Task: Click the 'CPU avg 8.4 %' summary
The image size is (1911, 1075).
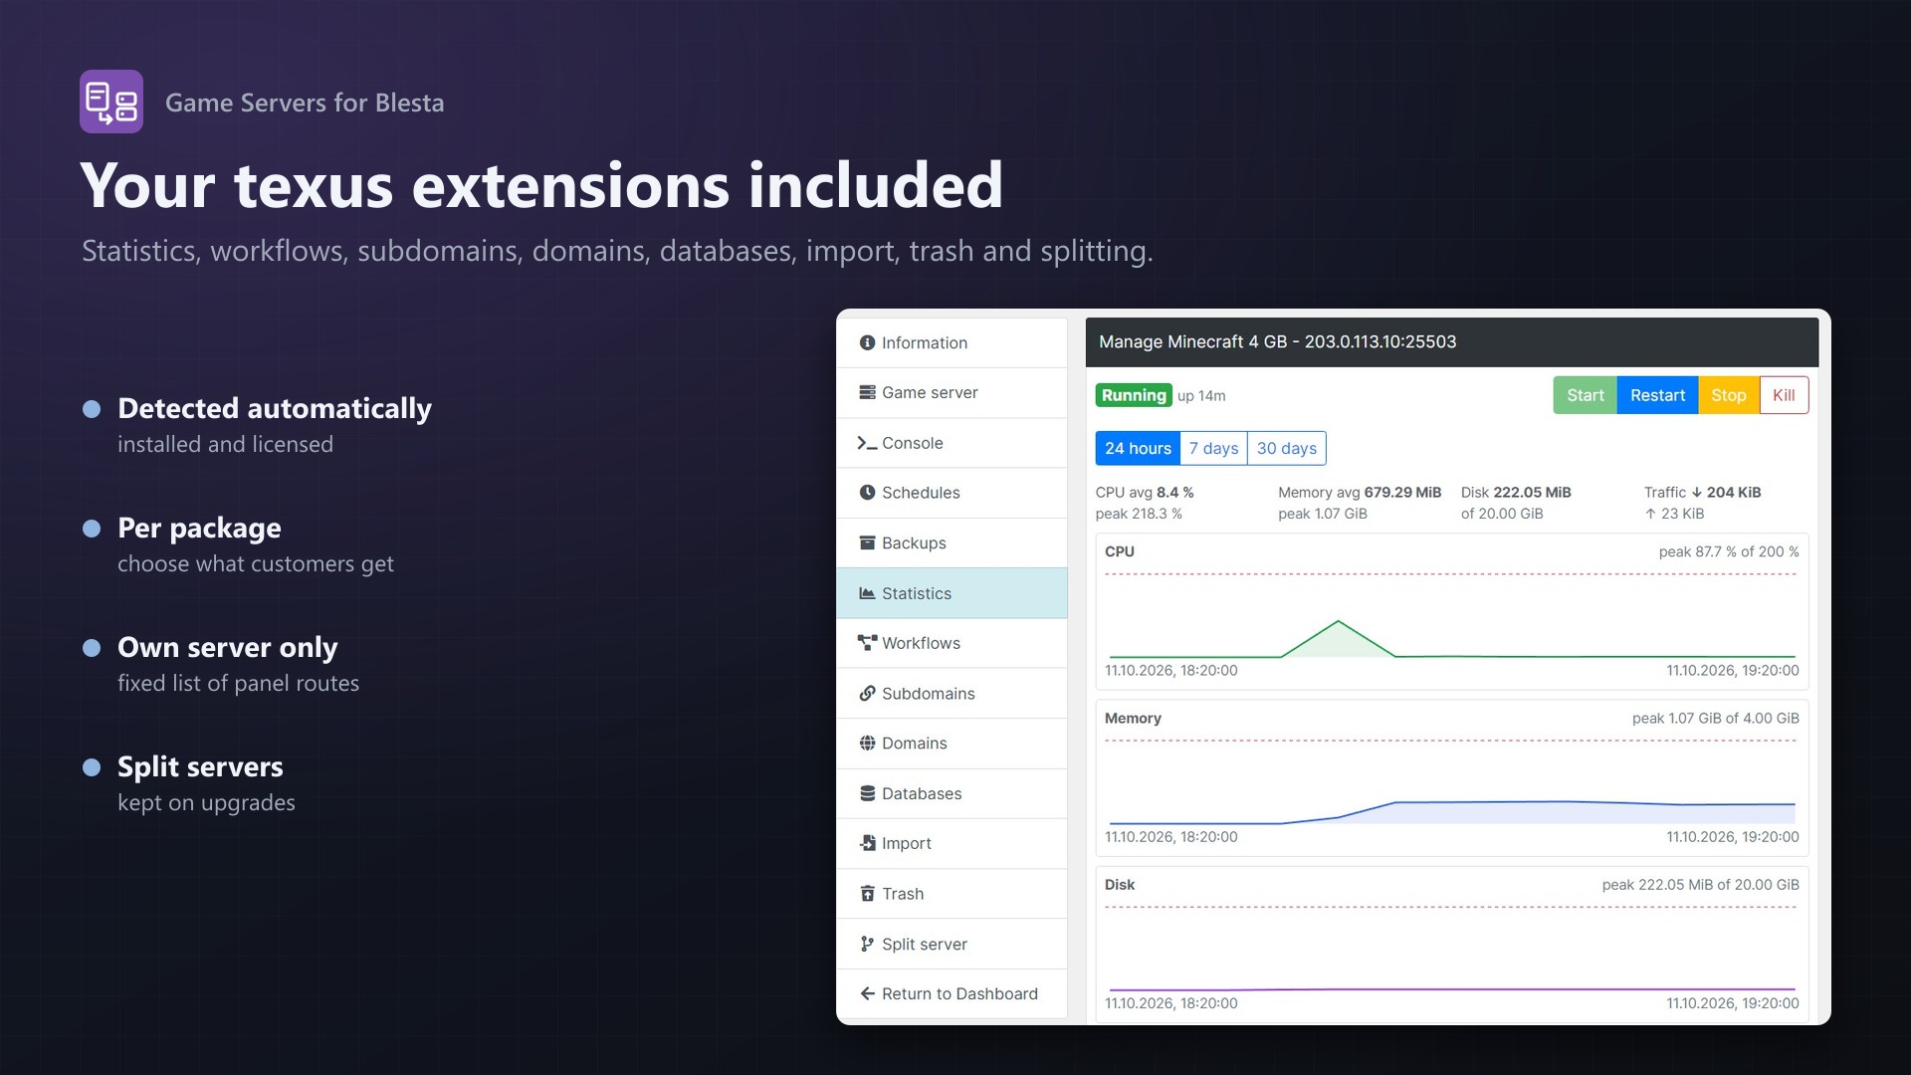Action: [1145, 493]
